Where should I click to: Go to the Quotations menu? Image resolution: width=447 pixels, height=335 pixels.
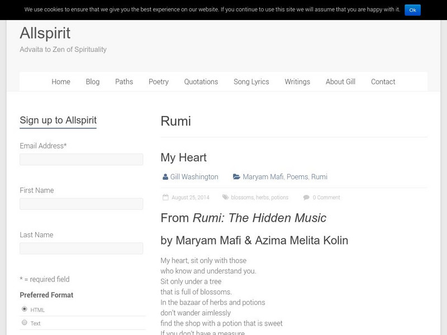(201, 82)
